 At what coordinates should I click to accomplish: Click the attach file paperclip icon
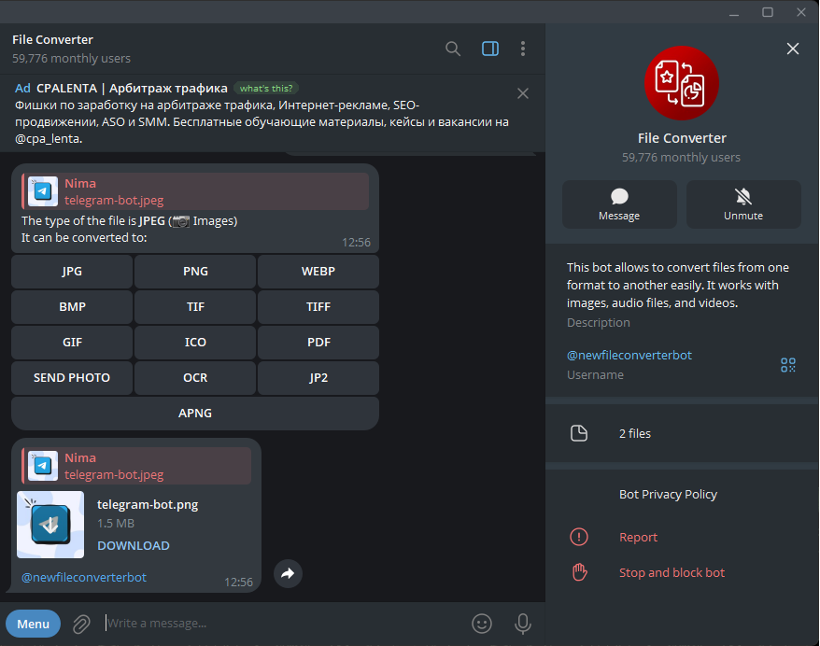coord(82,623)
